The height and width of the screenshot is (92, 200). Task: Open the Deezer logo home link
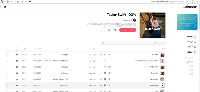pos(190,7)
